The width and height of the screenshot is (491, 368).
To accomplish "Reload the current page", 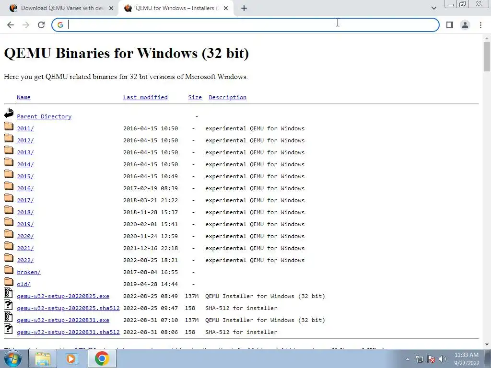I will 41,25.
